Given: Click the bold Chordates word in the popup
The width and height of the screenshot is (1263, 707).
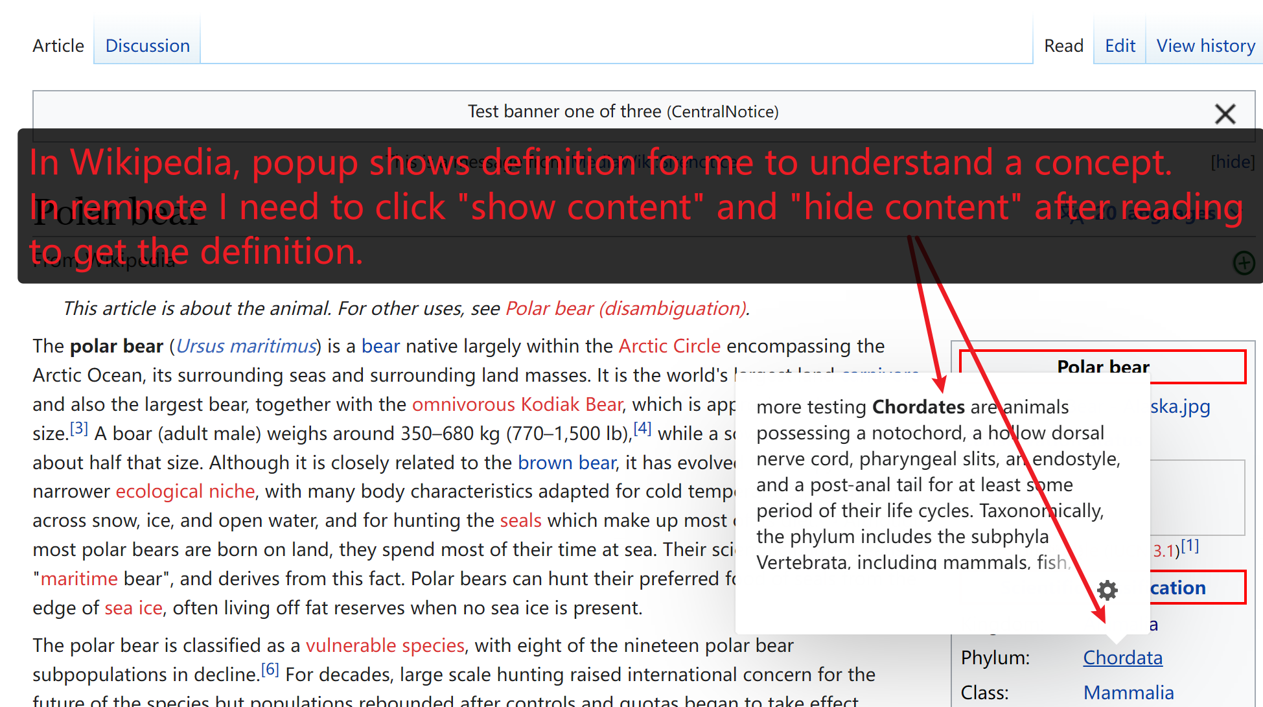Looking at the screenshot, I should pyautogui.click(x=918, y=407).
